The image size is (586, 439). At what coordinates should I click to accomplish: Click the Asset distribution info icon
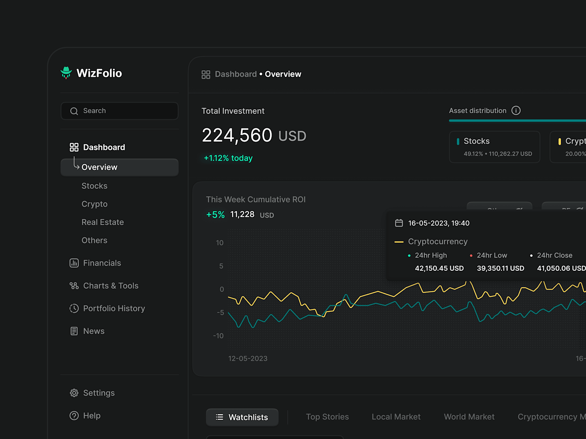click(516, 110)
